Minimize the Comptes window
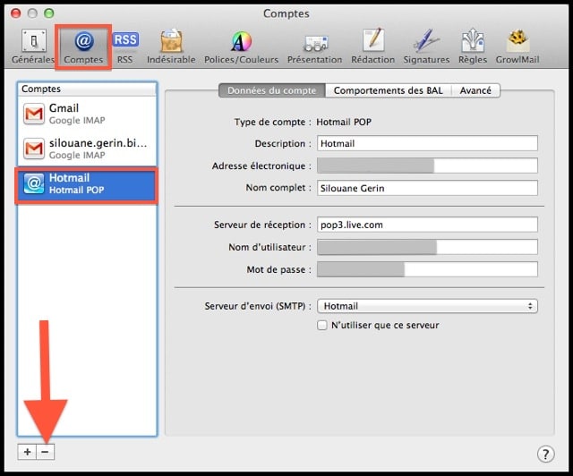The width and height of the screenshot is (573, 476). tap(32, 13)
